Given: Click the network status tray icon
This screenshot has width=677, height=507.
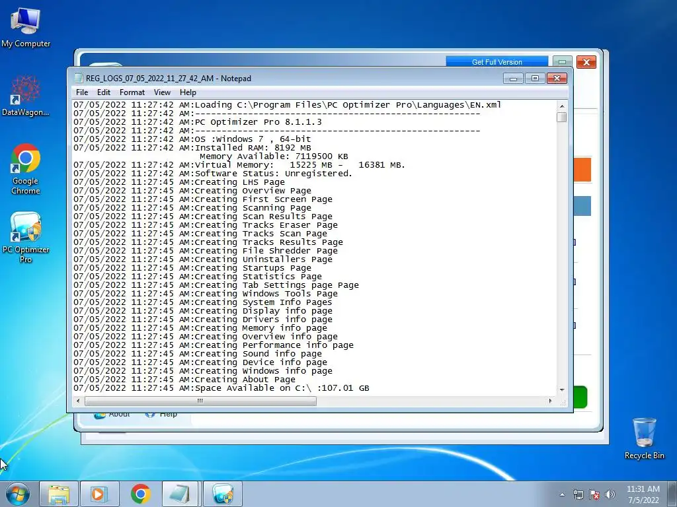Looking at the screenshot, I should 578,494.
